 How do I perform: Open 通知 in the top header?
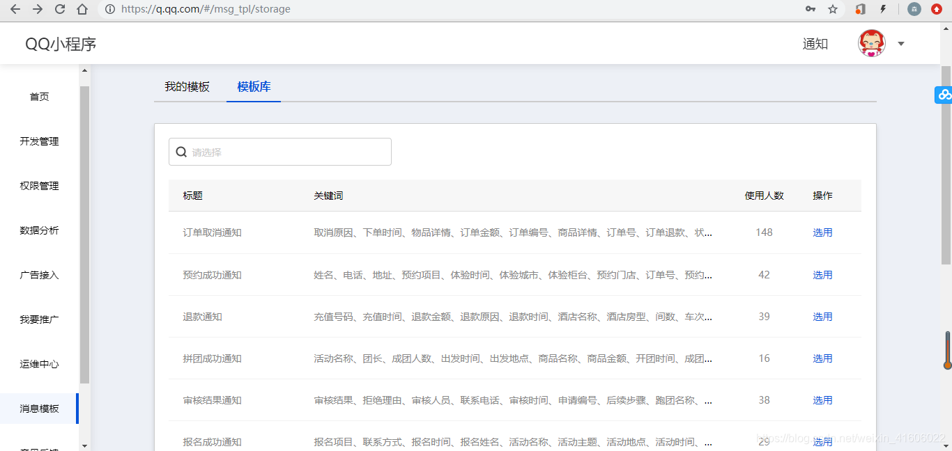[815, 44]
